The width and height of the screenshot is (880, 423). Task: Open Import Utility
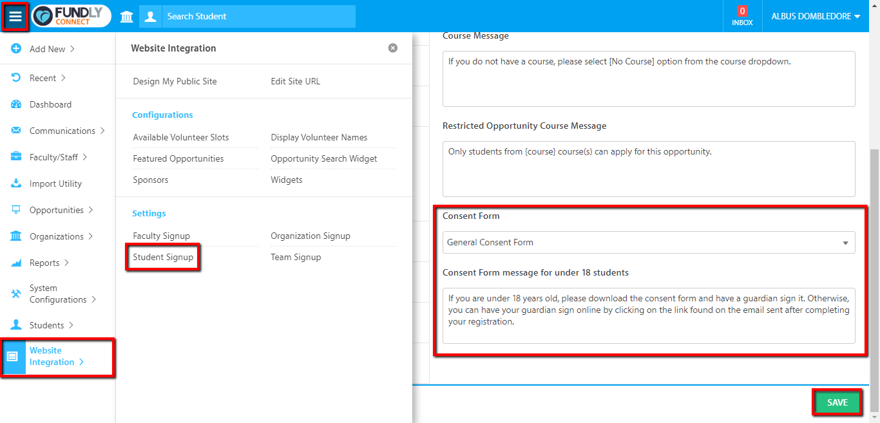point(55,183)
